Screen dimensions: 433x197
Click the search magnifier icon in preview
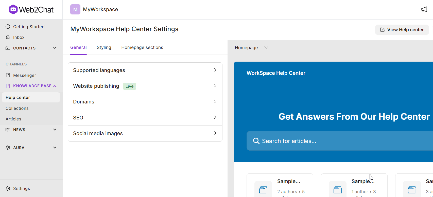[x=256, y=141]
